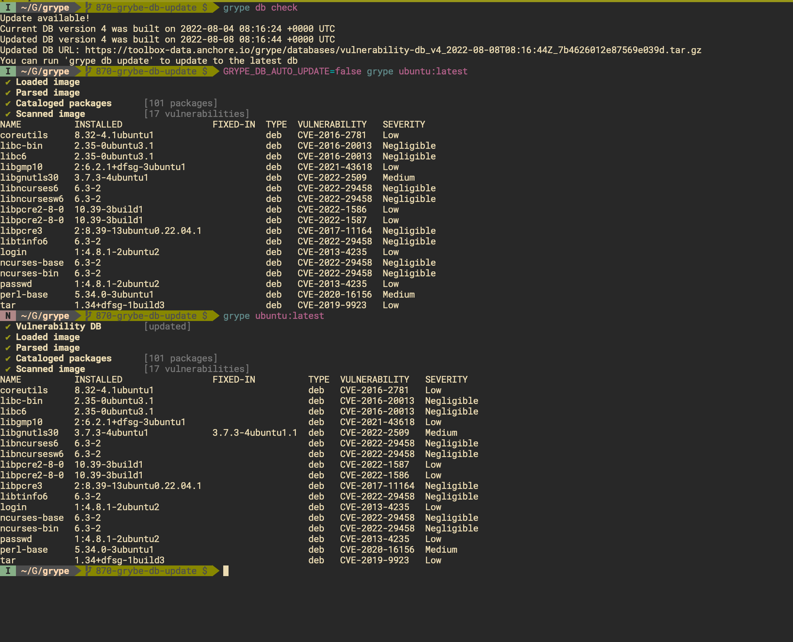
Task: Click the checkmark next to "Cataloged packages" in first scan
Action: pos(7,103)
